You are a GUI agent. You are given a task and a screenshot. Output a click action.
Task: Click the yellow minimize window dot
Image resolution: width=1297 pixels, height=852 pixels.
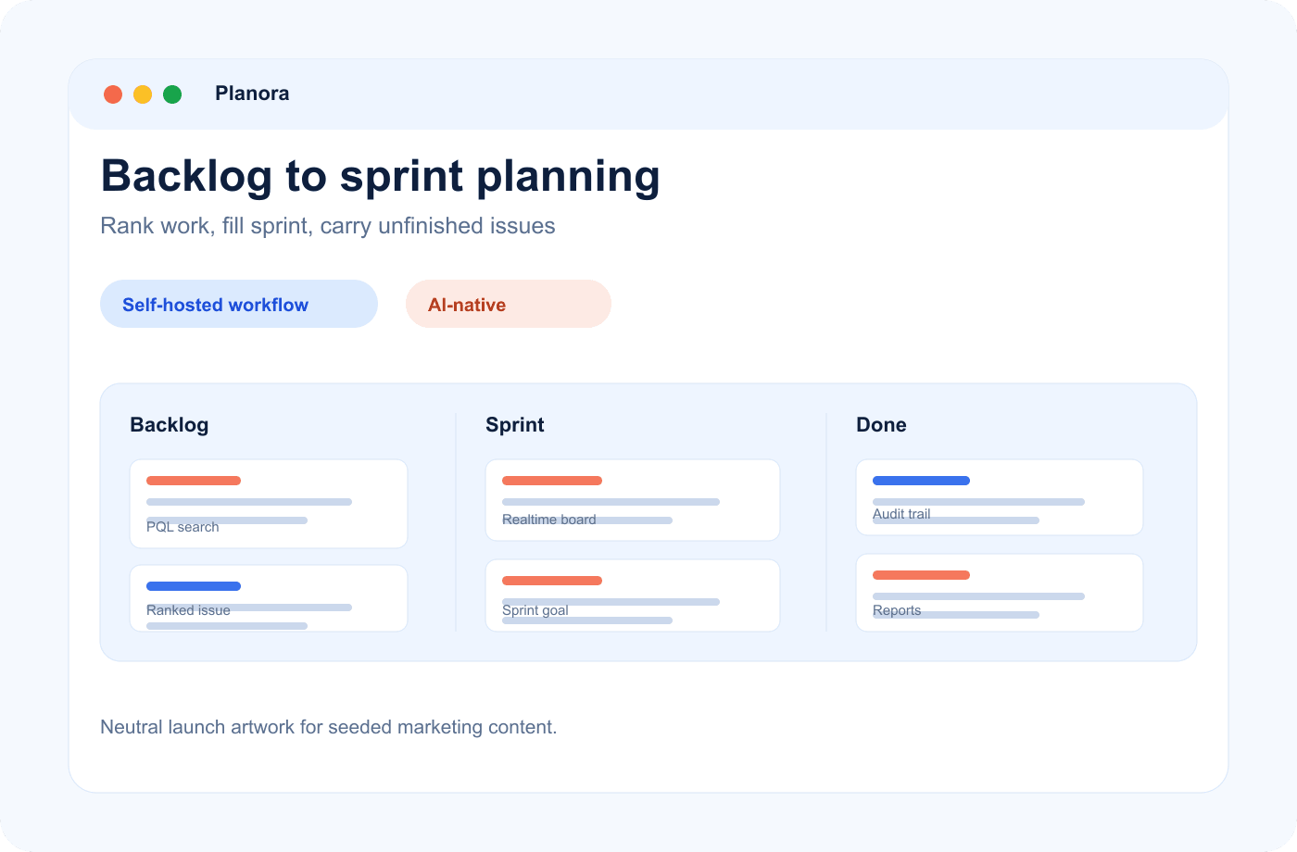tap(143, 94)
